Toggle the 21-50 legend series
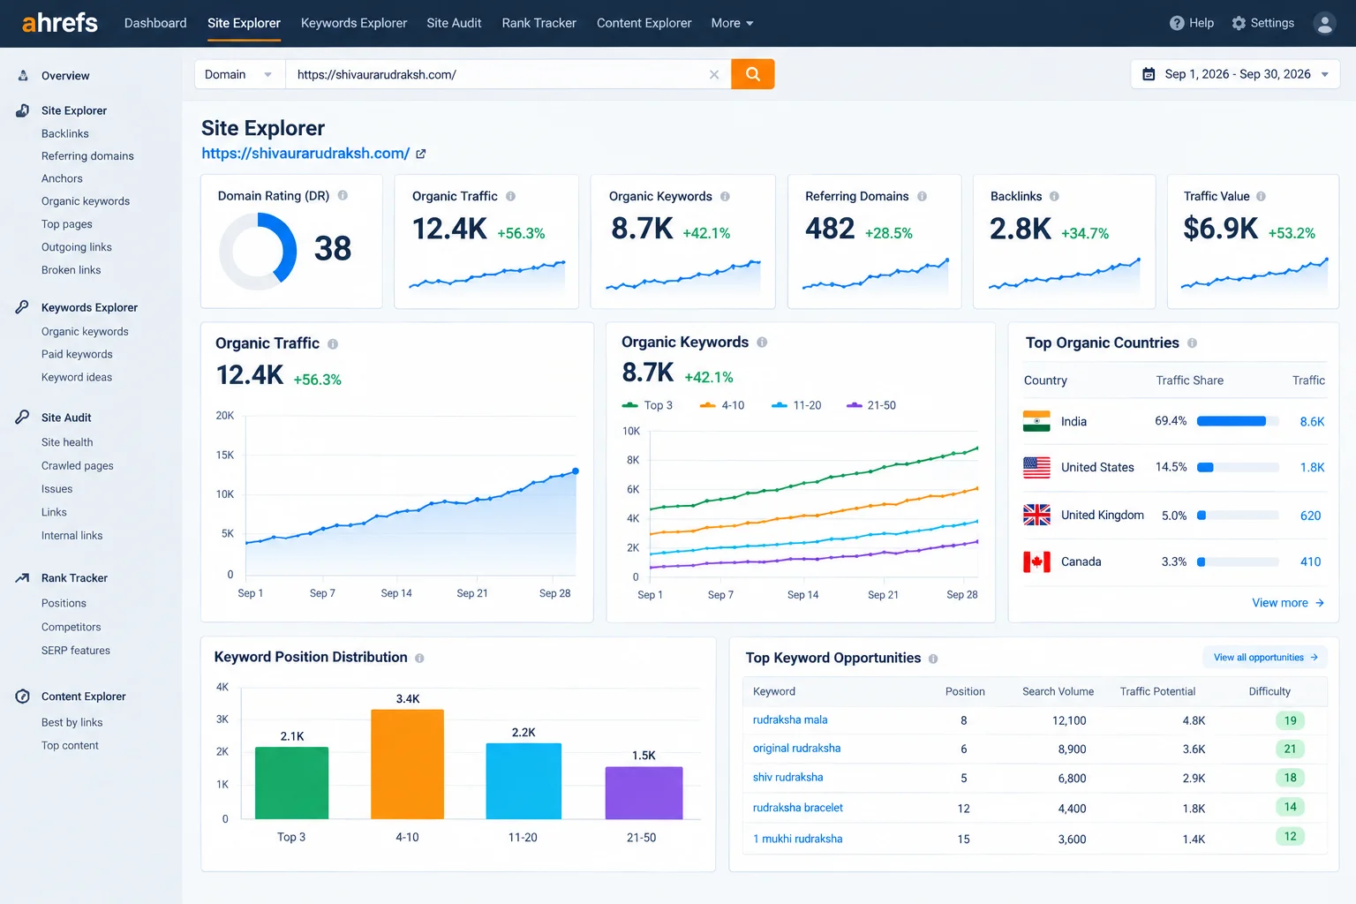This screenshot has height=904, width=1356. 871,405
